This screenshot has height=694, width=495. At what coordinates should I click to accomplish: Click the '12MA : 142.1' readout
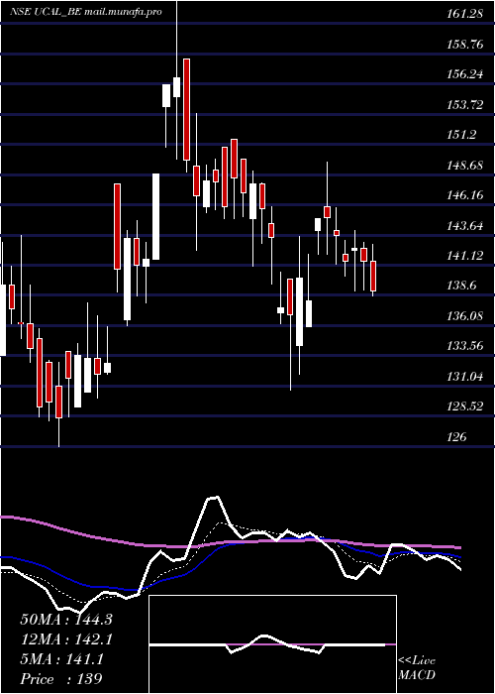[66, 639]
